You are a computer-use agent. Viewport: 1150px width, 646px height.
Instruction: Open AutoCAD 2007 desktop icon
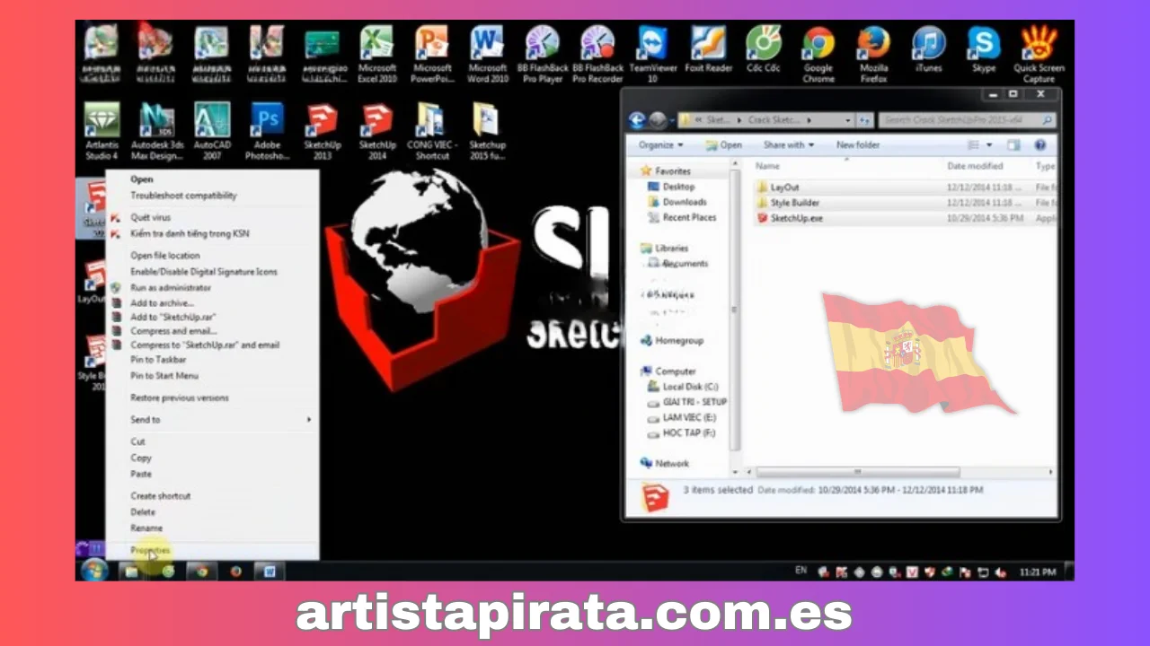coord(212,131)
